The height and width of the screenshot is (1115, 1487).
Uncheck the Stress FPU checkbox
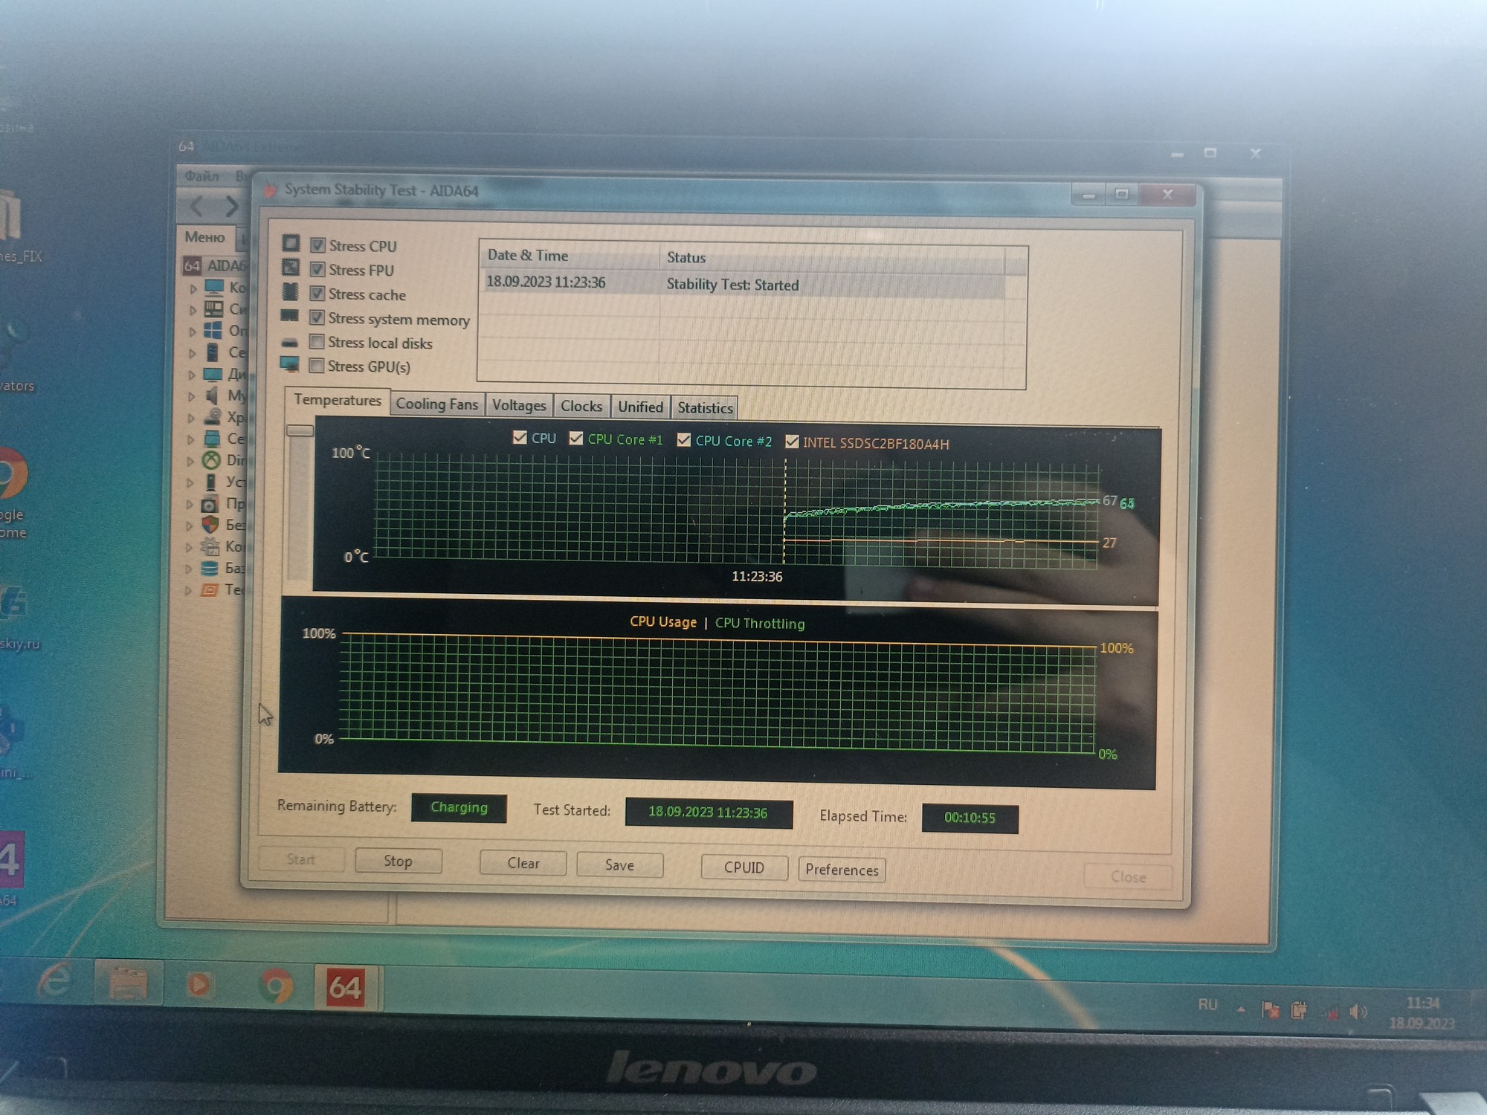coord(317,269)
